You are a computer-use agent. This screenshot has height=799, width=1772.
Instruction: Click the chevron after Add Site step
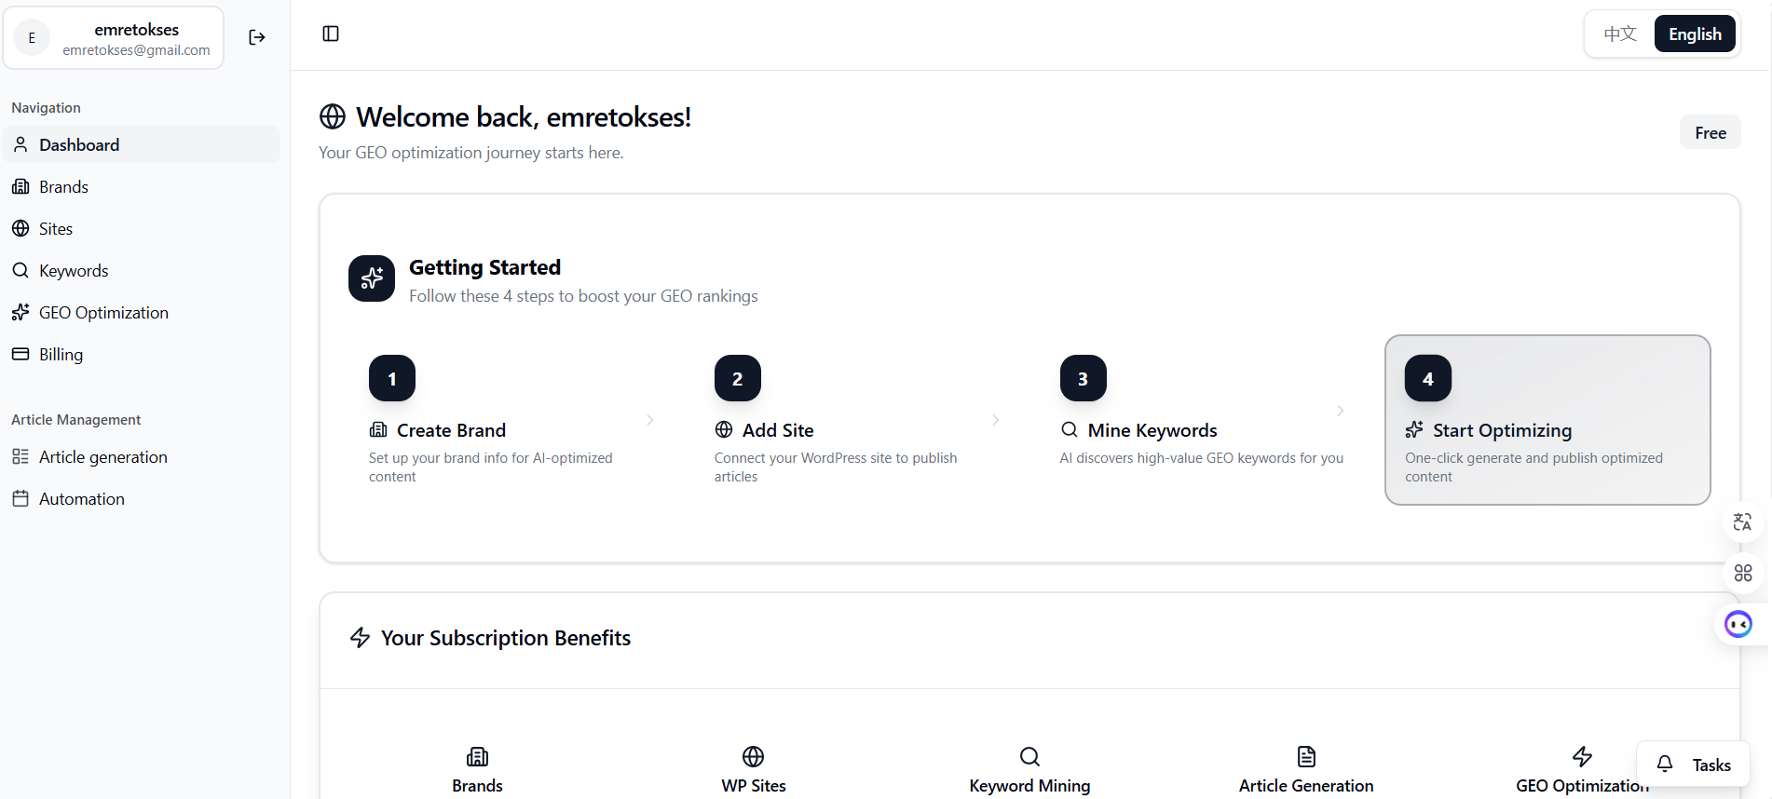tap(996, 420)
